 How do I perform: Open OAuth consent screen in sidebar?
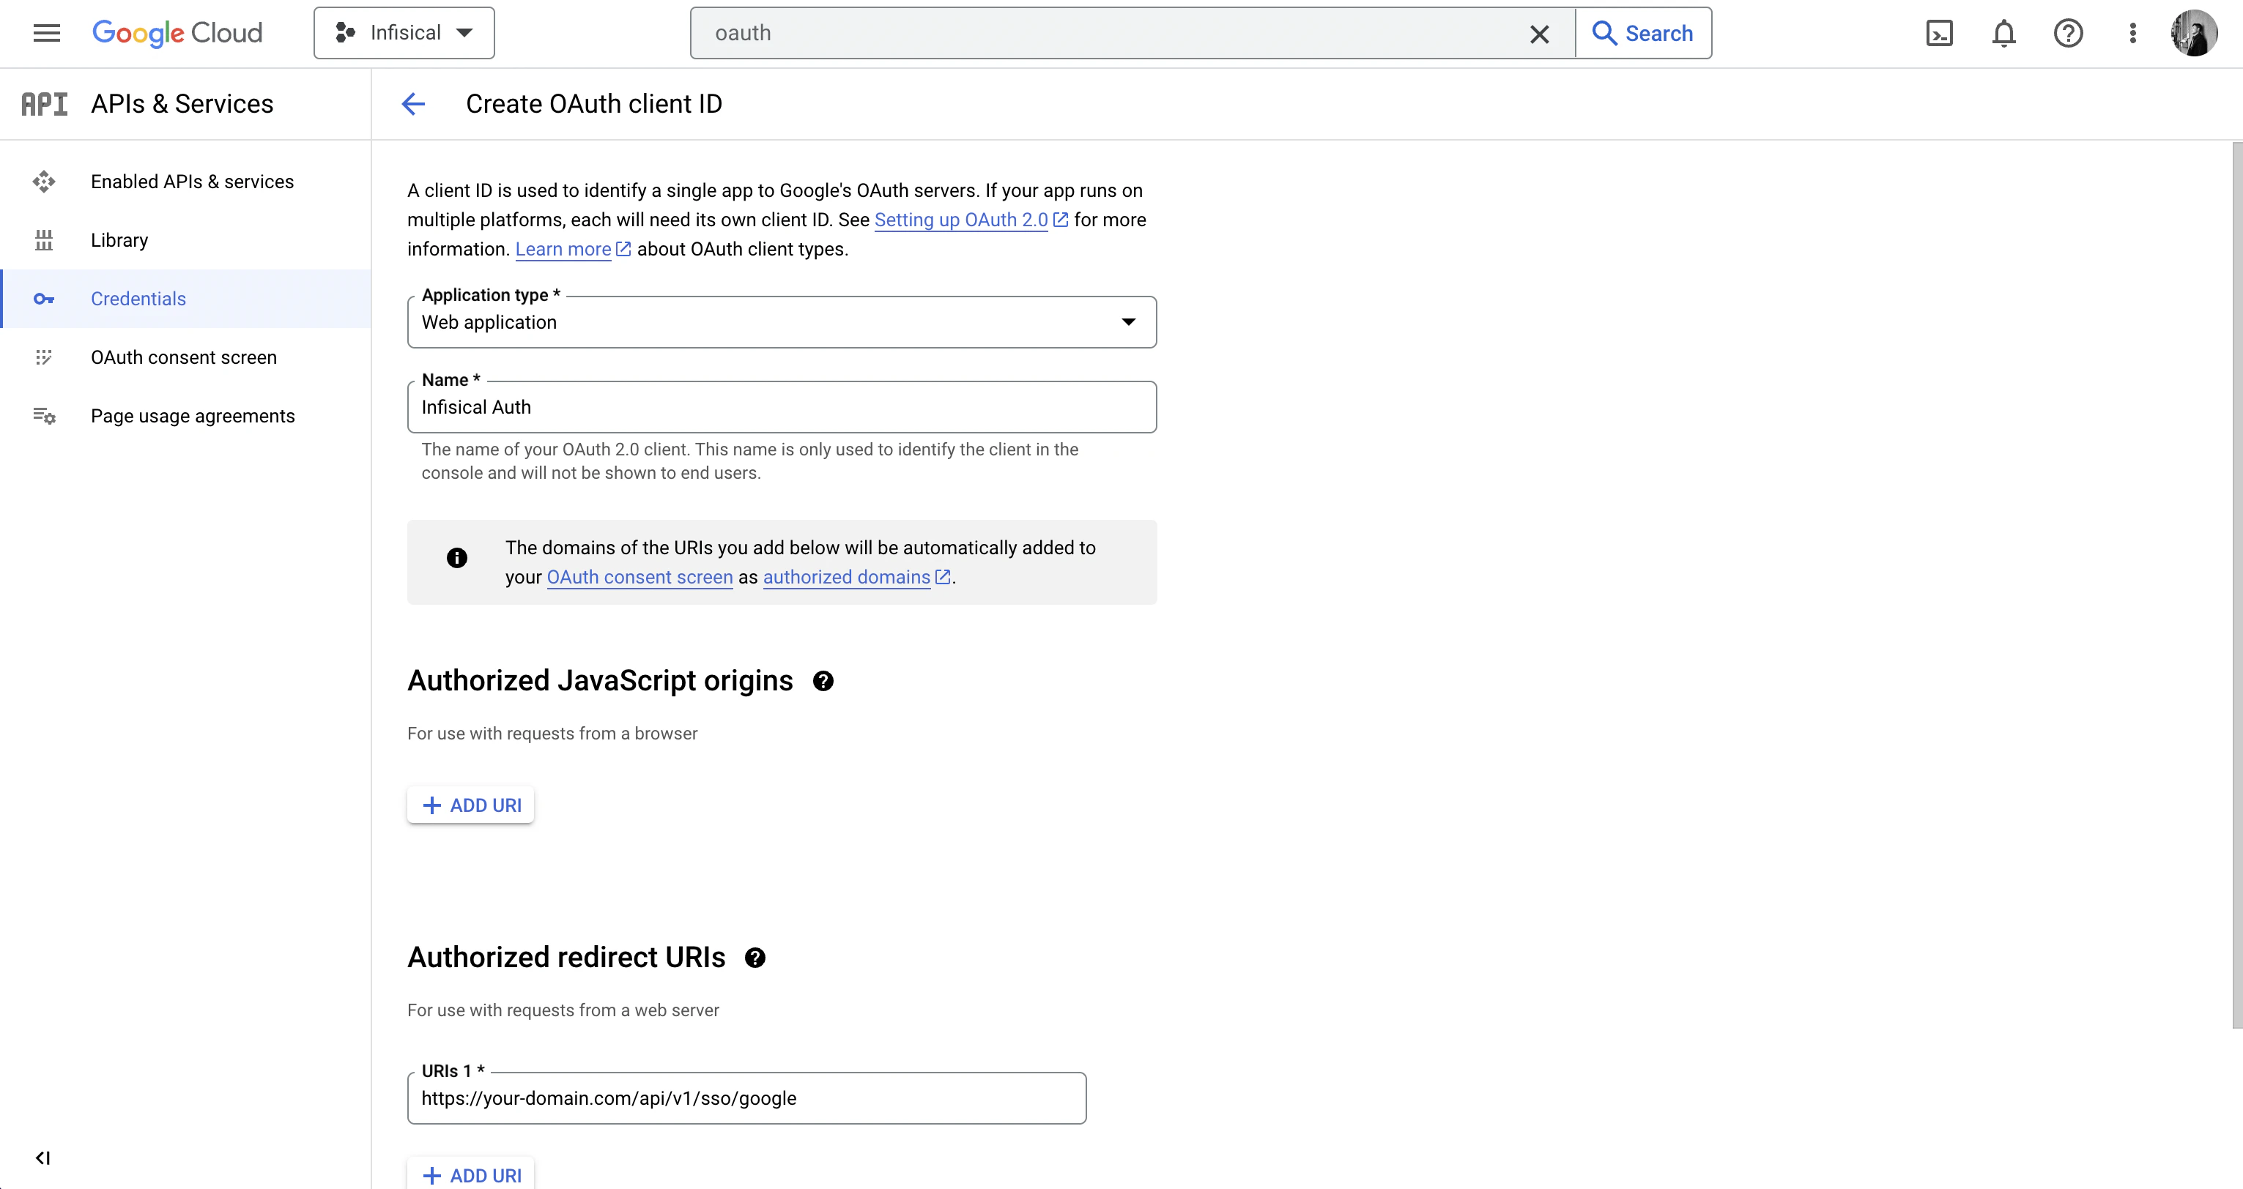click(45, 357)
